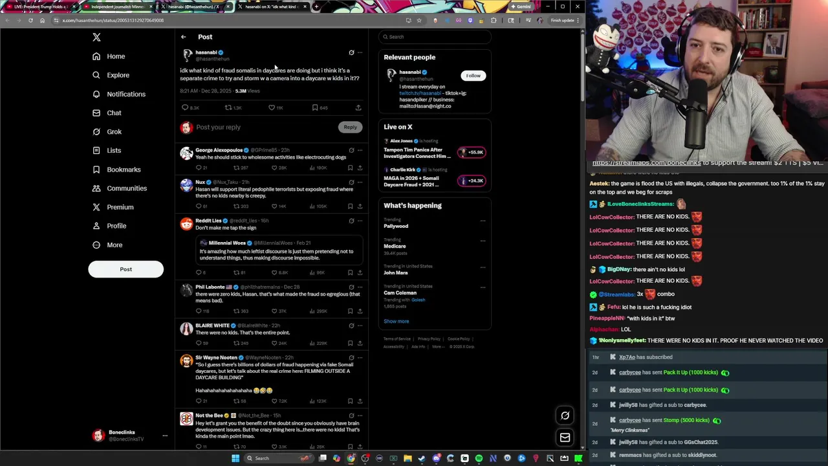Open Notifications in sidebar

pyautogui.click(x=119, y=94)
